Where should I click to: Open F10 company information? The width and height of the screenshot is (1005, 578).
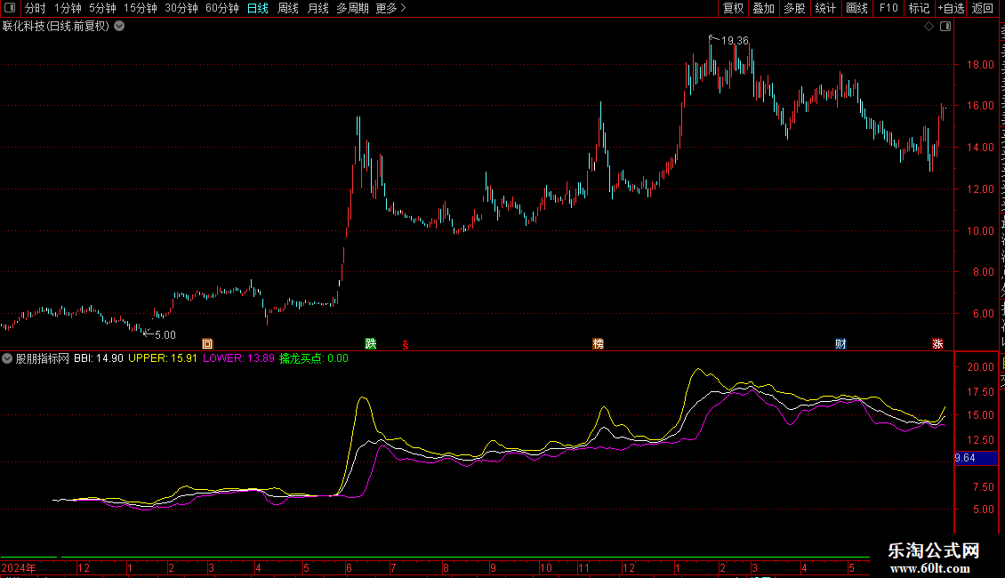(888, 8)
